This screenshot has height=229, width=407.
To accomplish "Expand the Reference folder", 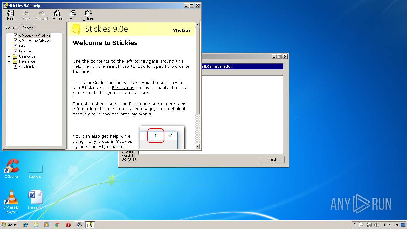I will pyautogui.click(x=9, y=61).
